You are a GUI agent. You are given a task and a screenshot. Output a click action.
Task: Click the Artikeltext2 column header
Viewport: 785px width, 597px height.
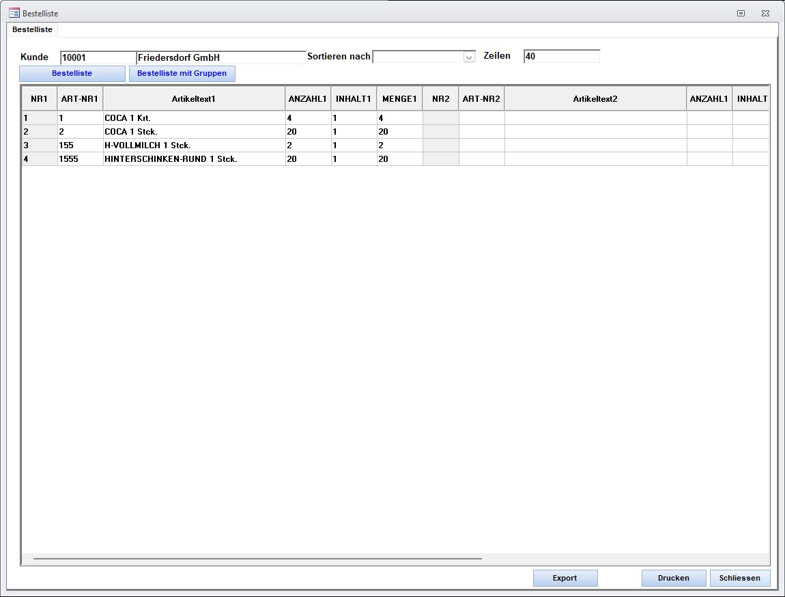595,99
